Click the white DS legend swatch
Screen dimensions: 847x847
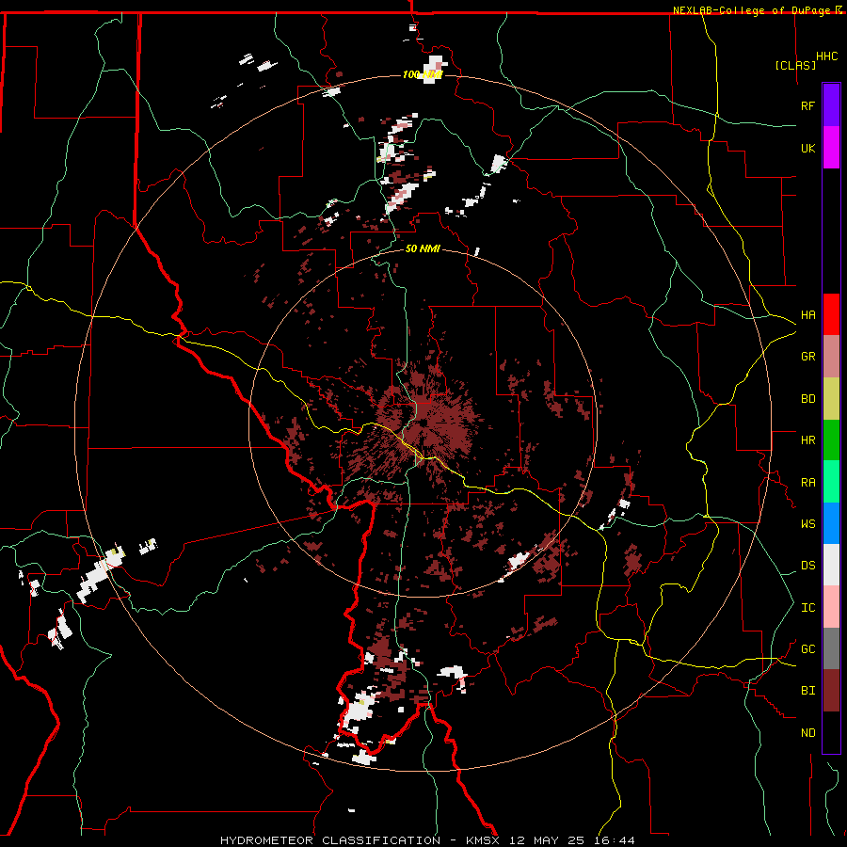pos(831,565)
